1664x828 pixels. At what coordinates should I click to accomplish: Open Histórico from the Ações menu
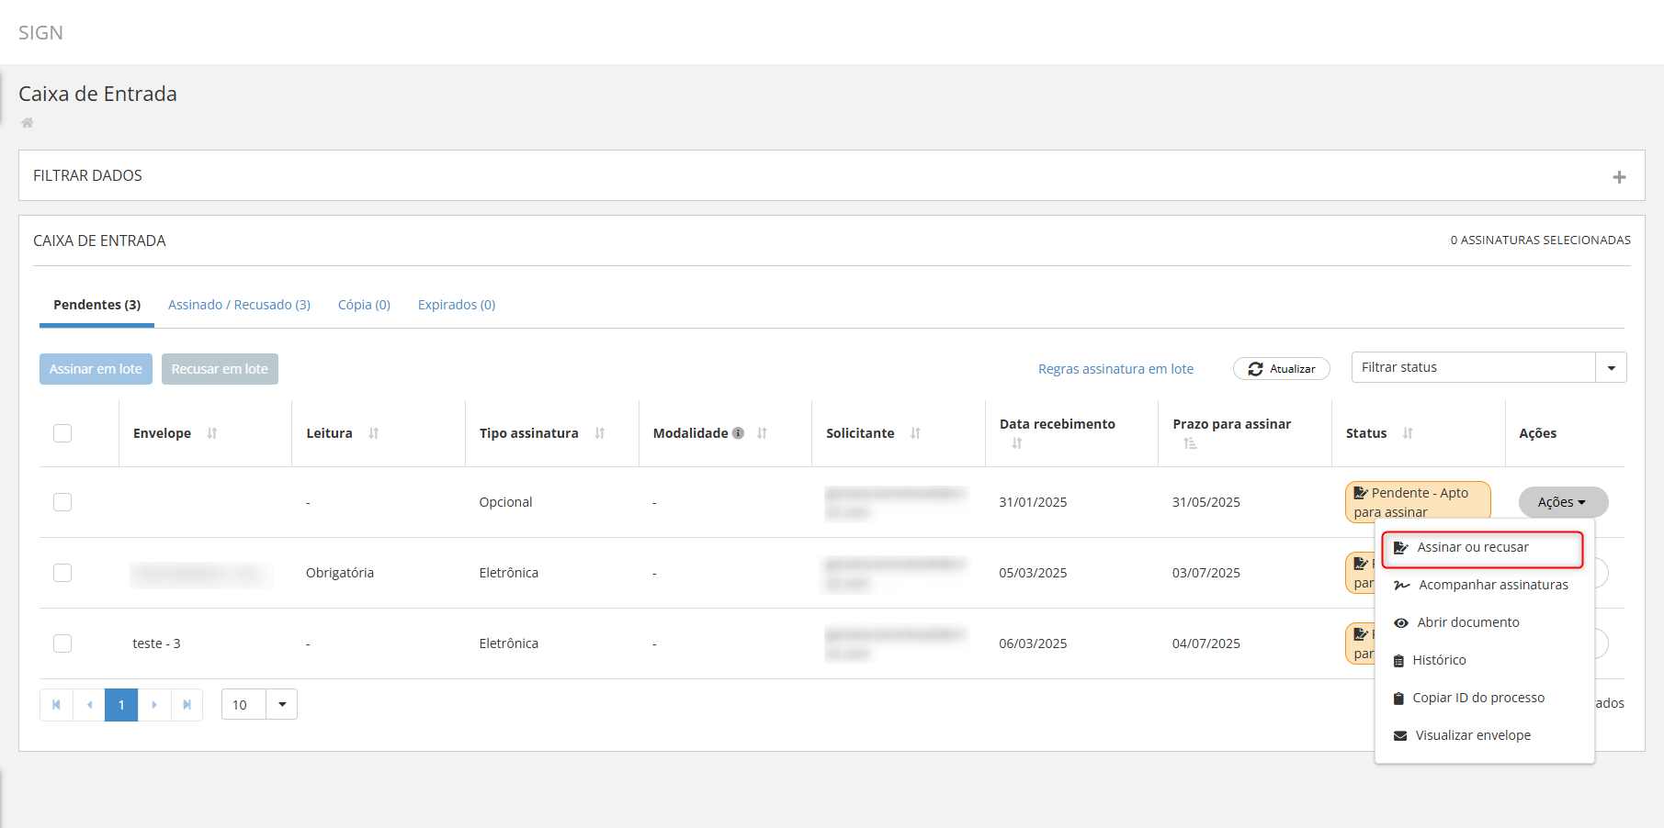[1484, 661]
